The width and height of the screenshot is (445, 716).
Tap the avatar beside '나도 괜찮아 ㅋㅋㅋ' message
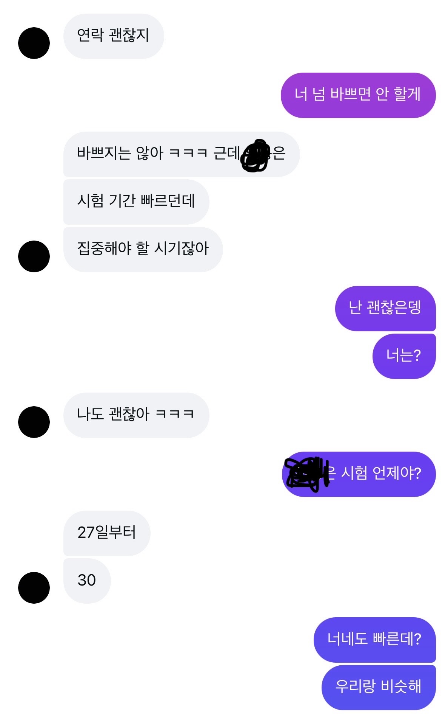pyautogui.click(x=34, y=422)
